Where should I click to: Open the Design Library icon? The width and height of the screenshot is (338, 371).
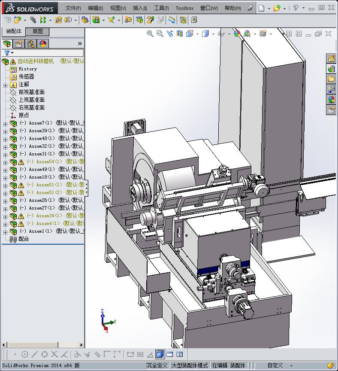(x=331, y=69)
